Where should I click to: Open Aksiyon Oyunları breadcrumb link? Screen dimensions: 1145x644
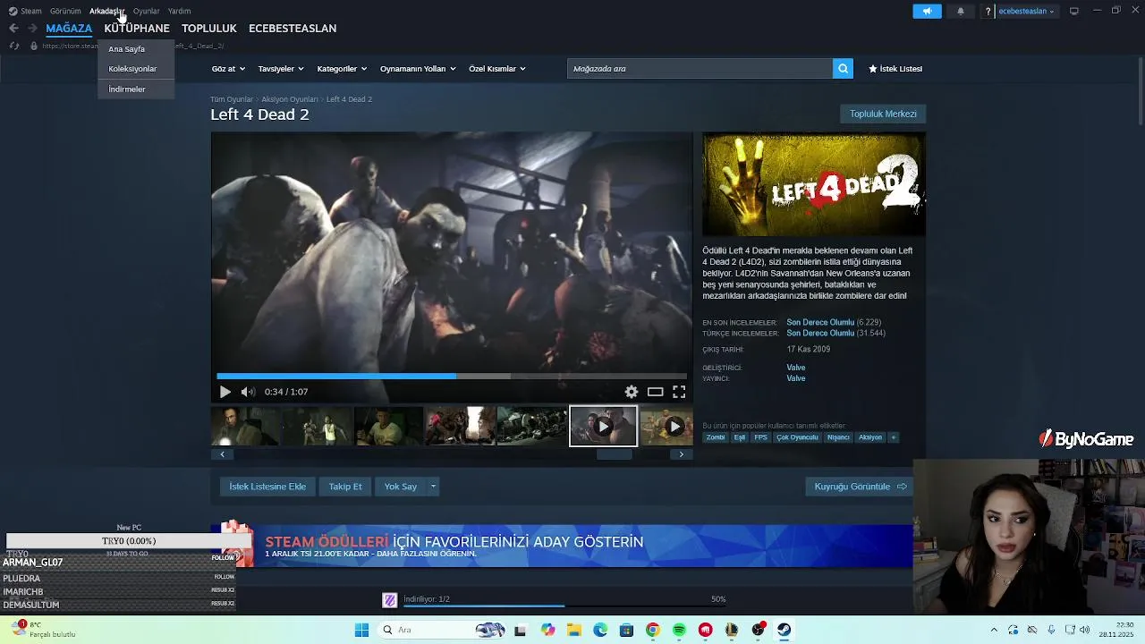[x=290, y=99]
